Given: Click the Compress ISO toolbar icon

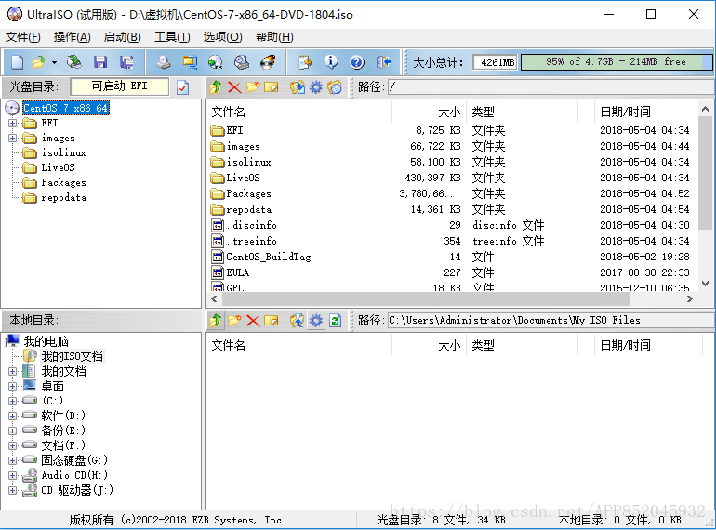Looking at the screenshot, I should (215, 62).
